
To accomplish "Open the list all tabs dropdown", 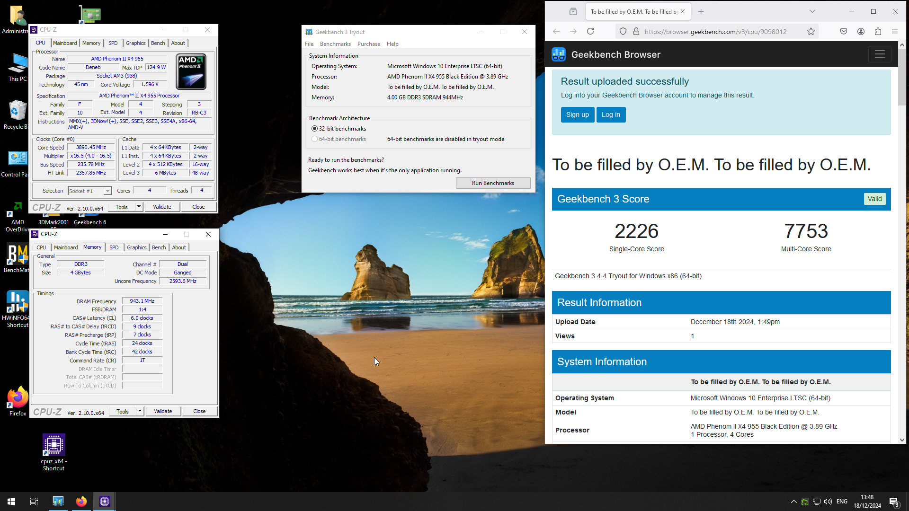I will pos(812,12).
